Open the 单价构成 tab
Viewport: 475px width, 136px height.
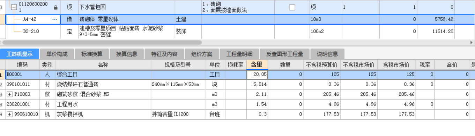(57, 54)
